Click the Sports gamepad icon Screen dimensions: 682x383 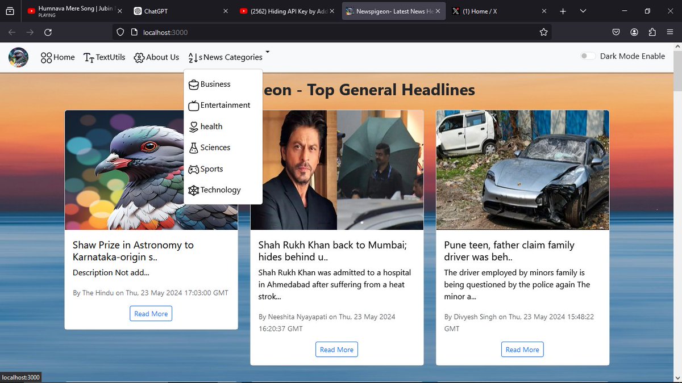coord(194,169)
